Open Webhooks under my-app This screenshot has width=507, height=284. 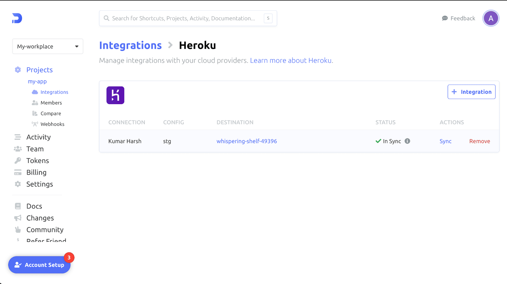(52, 124)
